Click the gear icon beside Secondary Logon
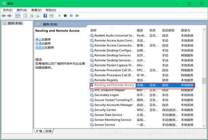208x140 pixels. pos(92,95)
